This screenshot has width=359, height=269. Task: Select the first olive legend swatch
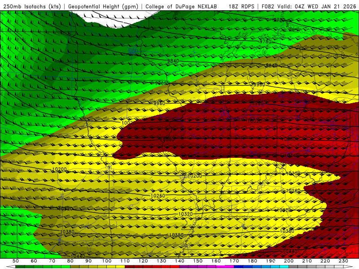pyautogui.click(x=75, y=267)
